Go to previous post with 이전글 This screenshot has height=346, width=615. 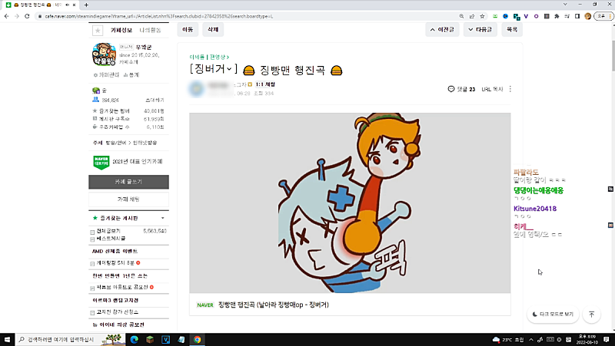pyautogui.click(x=442, y=29)
